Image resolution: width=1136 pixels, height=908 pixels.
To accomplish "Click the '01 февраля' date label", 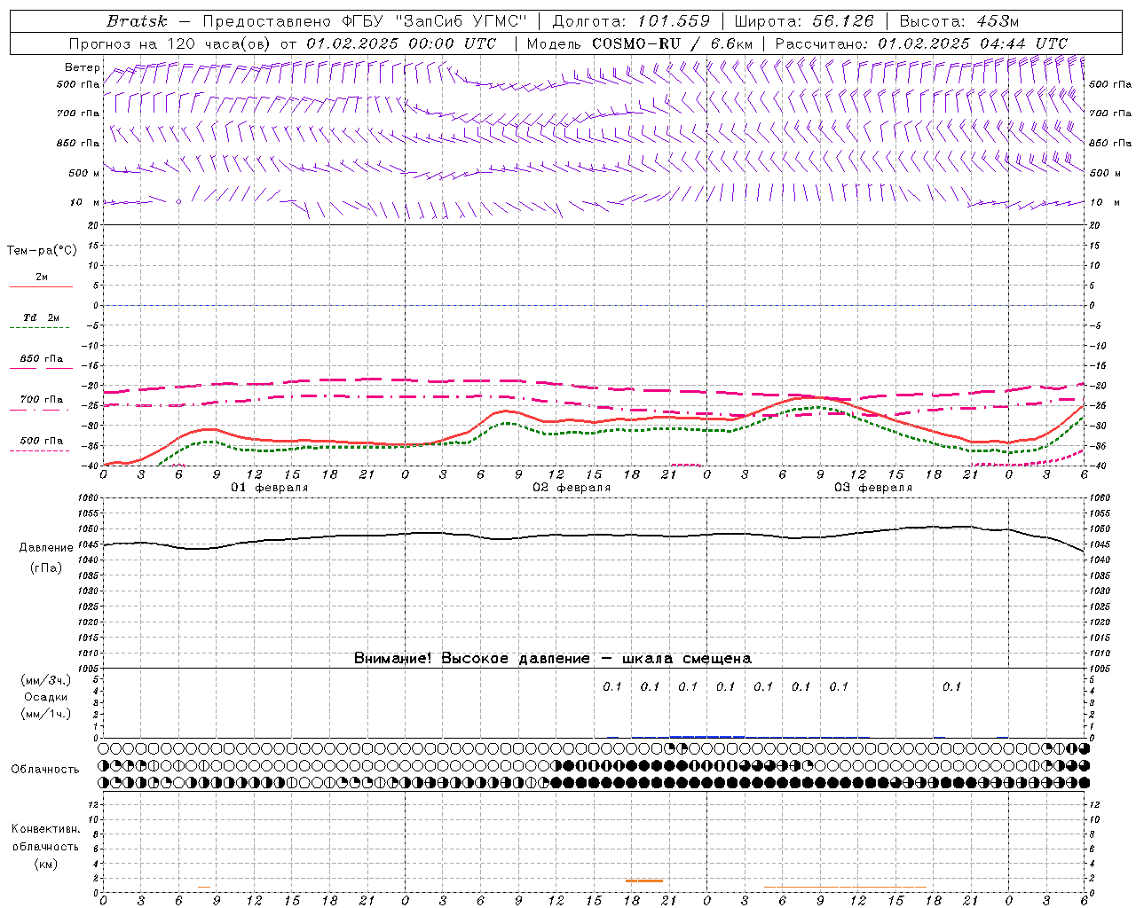I will [270, 488].
